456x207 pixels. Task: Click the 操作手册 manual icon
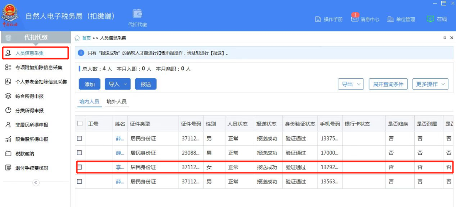point(318,19)
